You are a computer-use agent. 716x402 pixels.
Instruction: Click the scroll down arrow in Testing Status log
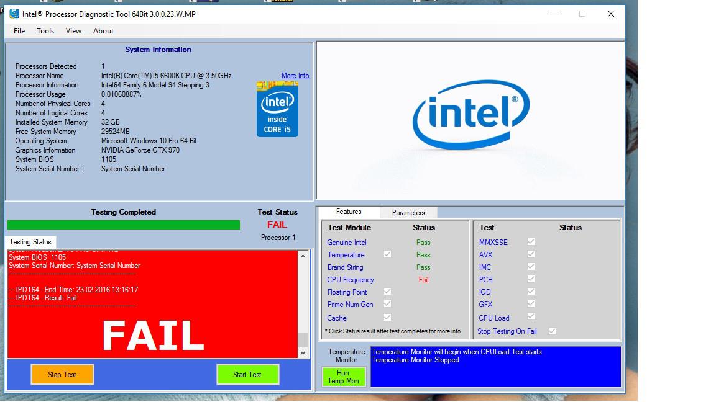pyautogui.click(x=303, y=353)
